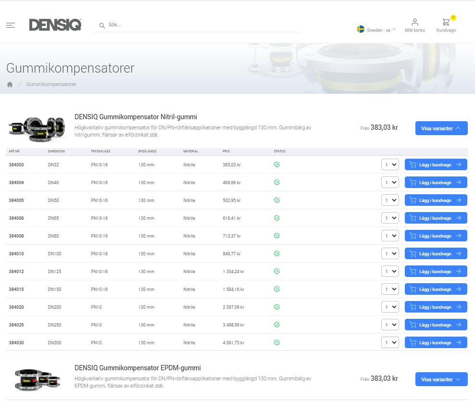This screenshot has height=402, width=475.
Task: Open the Sweden - se country selector
Action: (376, 30)
